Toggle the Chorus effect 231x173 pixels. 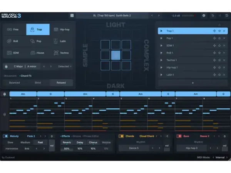(x=93, y=143)
